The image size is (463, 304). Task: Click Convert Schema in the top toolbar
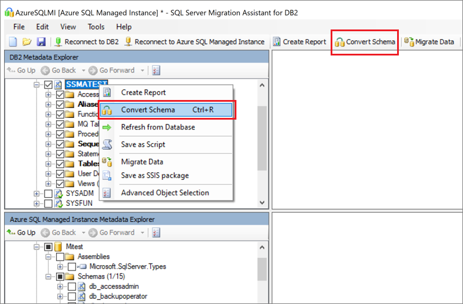(x=365, y=42)
